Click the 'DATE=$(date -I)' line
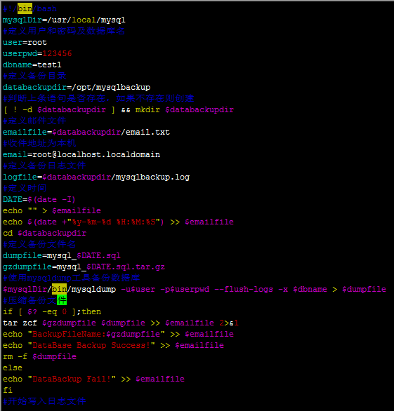Viewport: 394px width, 411px height. click(39, 199)
